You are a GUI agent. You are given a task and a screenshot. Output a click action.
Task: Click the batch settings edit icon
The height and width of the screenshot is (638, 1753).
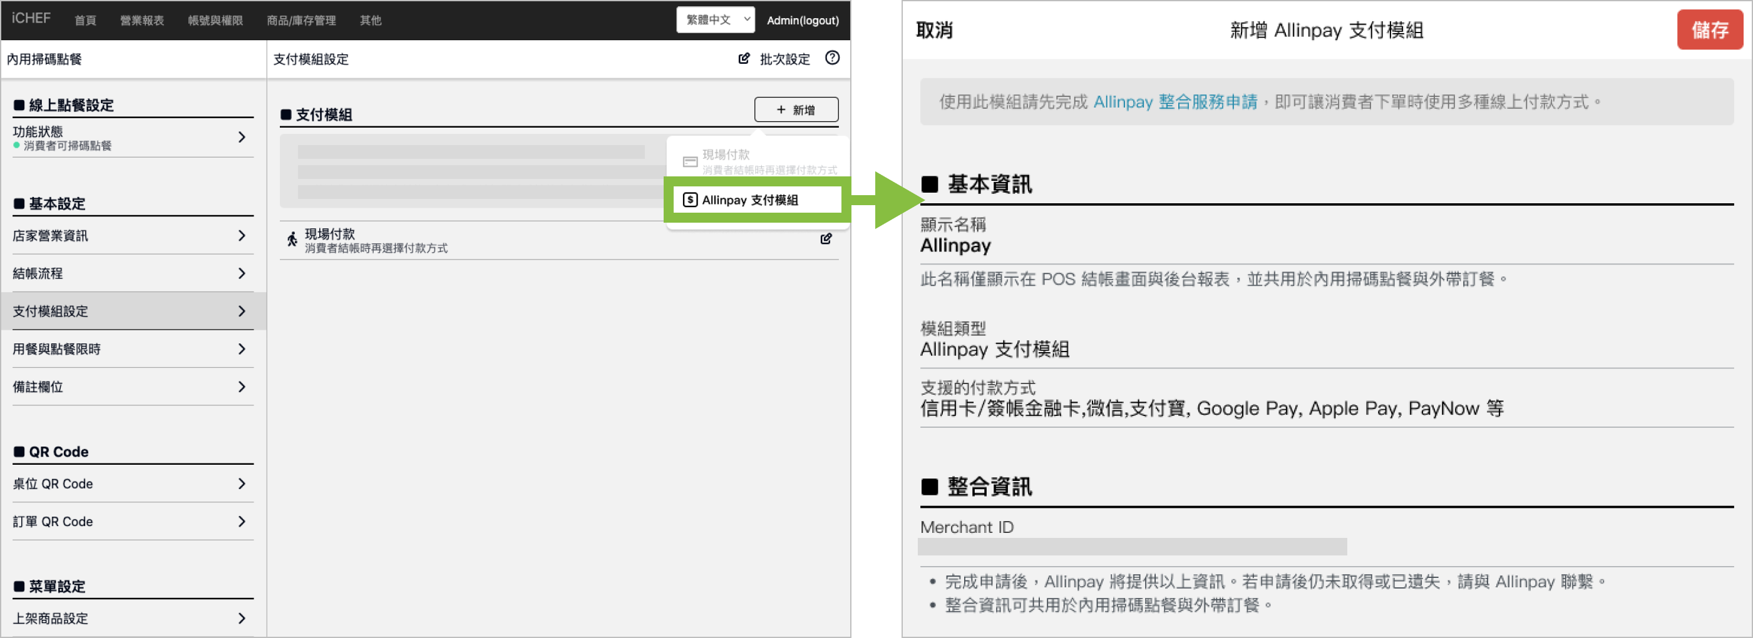click(x=744, y=59)
